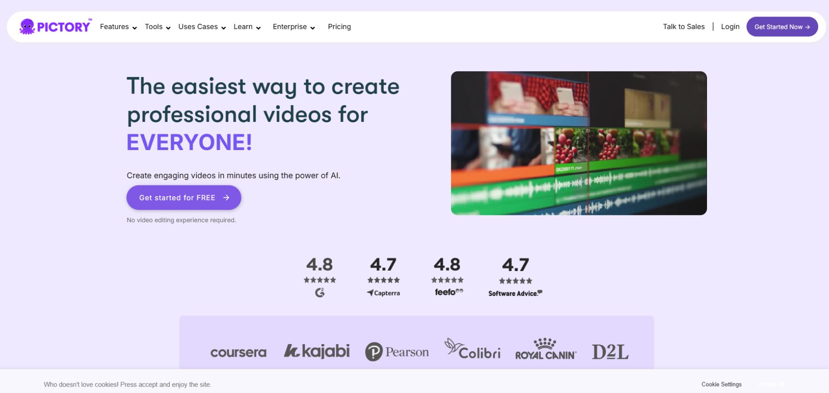This screenshot has width=829, height=393.
Task: Click the Coursera brand logo
Action: (238, 352)
